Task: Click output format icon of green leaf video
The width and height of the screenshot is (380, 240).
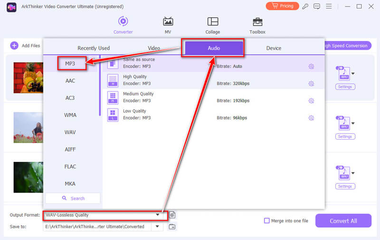Action: coord(344,173)
